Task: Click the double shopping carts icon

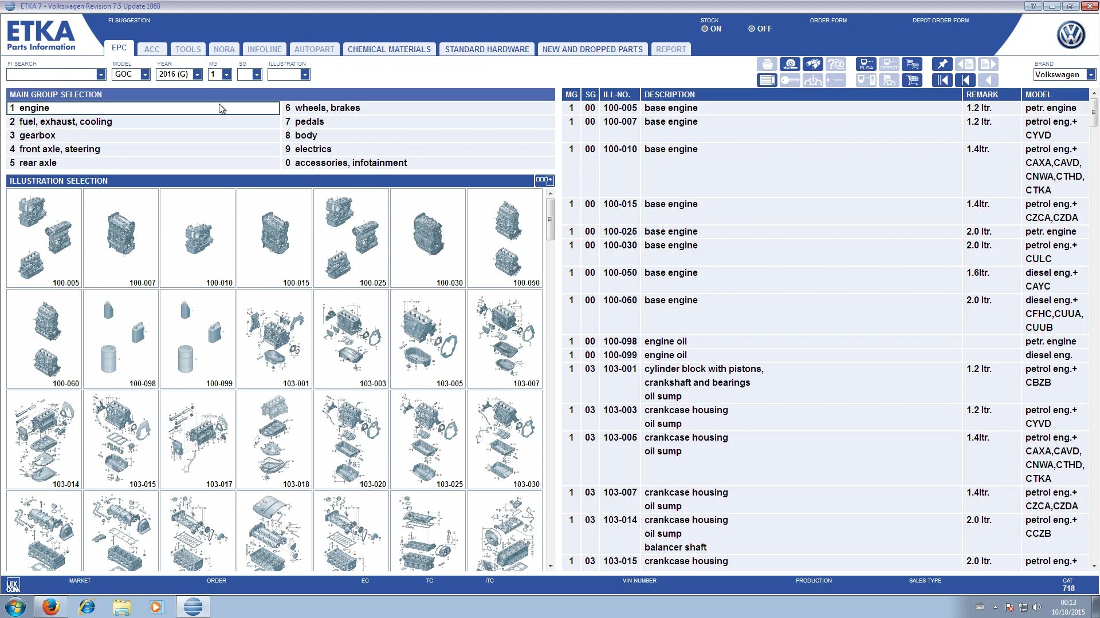Action: tap(912, 64)
